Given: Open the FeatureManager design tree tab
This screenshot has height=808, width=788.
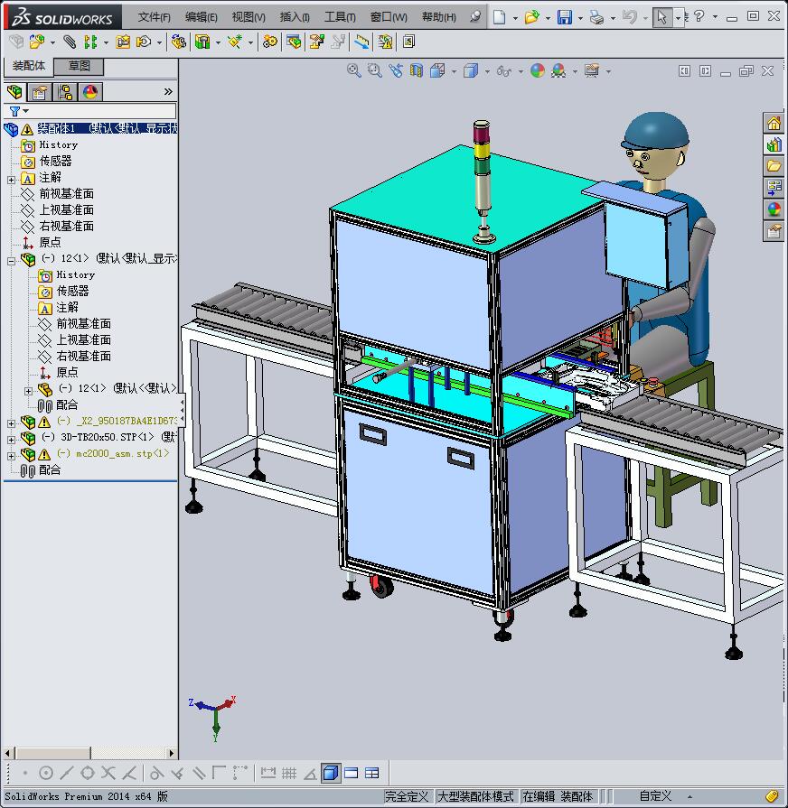Looking at the screenshot, I should click(x=15, y=92).
